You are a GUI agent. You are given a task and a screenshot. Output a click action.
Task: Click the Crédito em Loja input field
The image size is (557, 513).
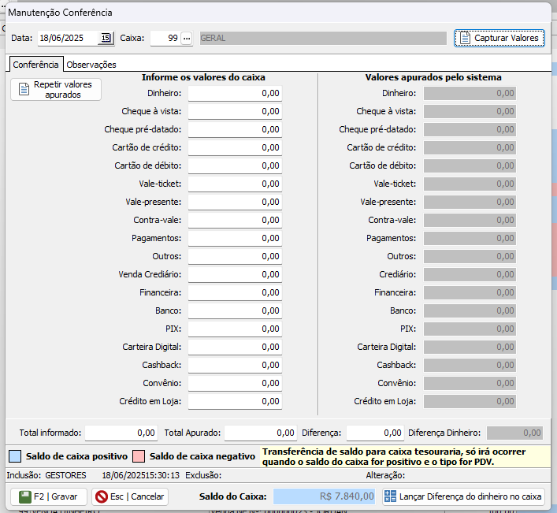[235, 401]
